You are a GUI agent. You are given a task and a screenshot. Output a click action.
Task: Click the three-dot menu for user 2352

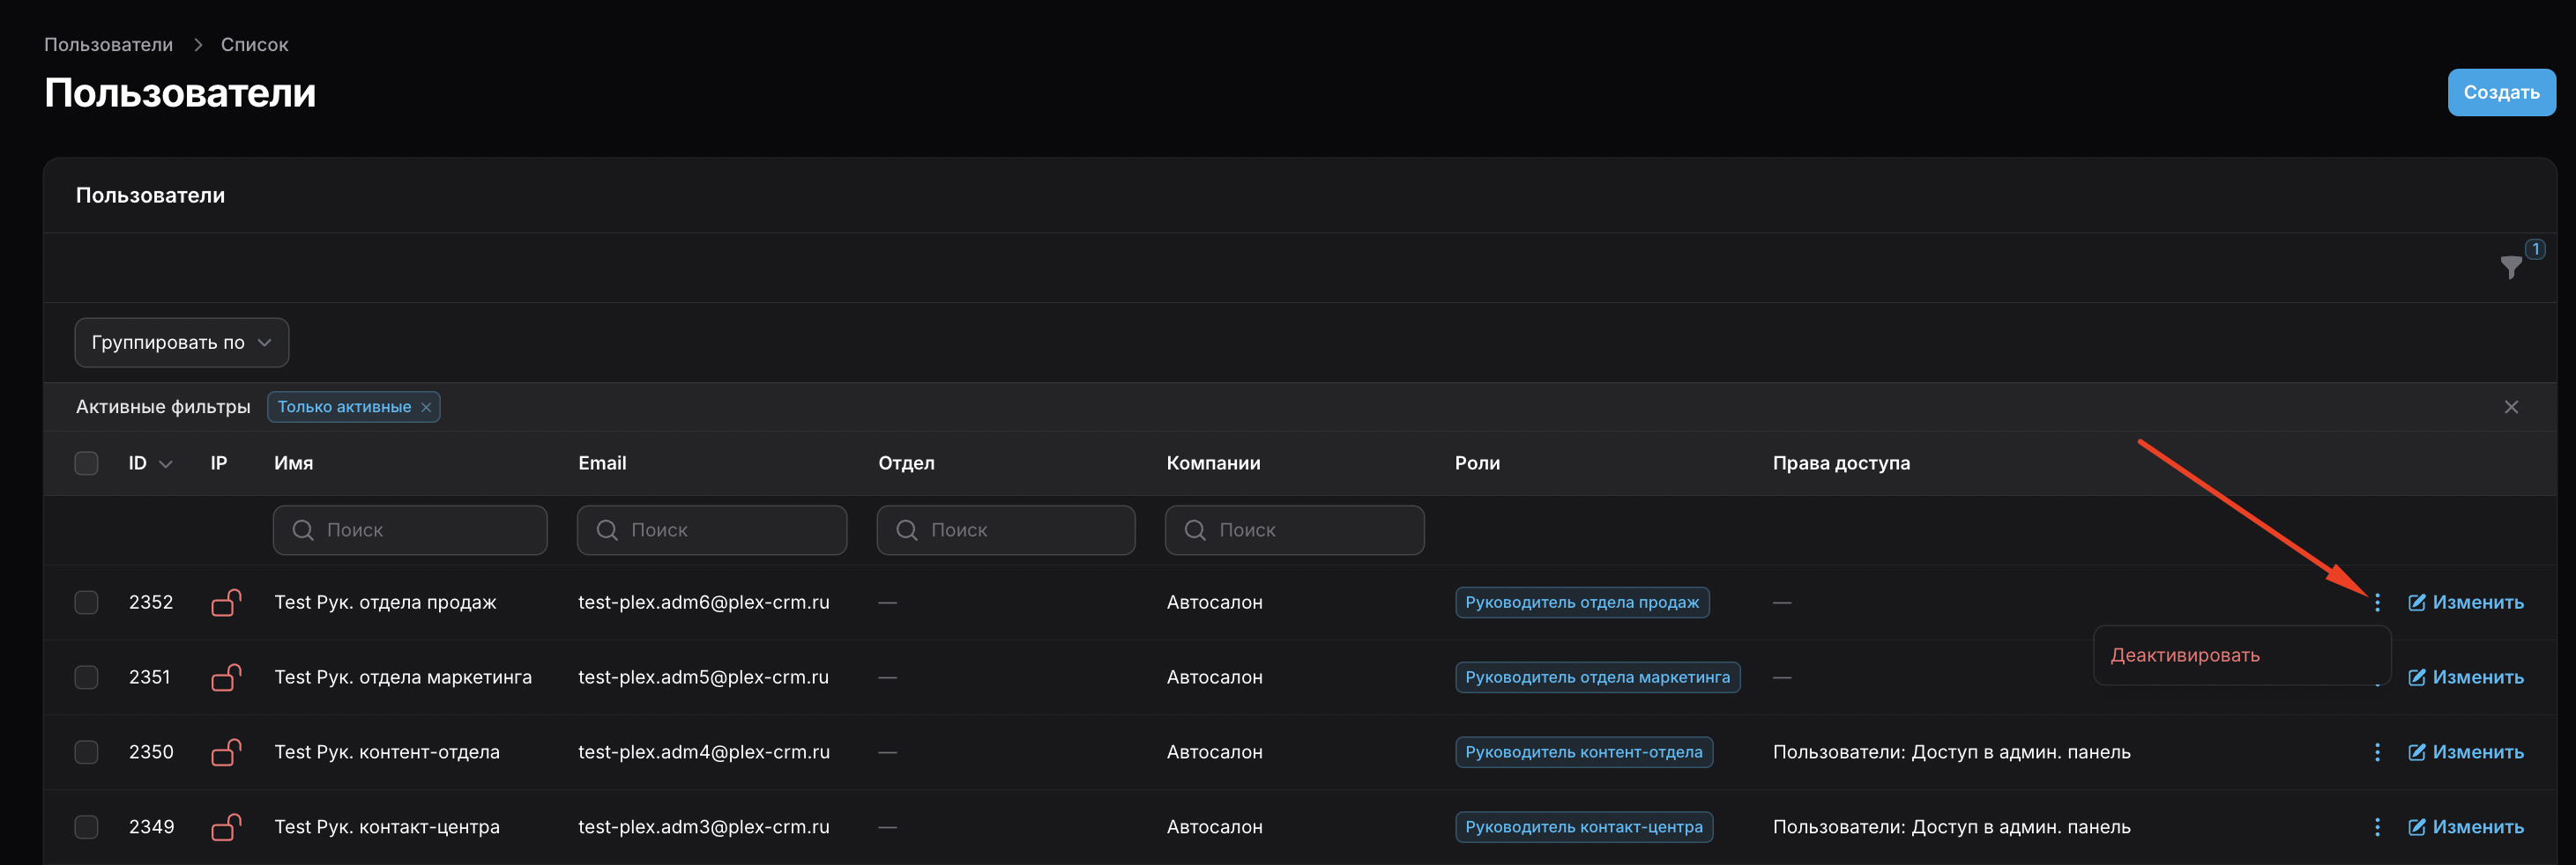pos(2377,603)
